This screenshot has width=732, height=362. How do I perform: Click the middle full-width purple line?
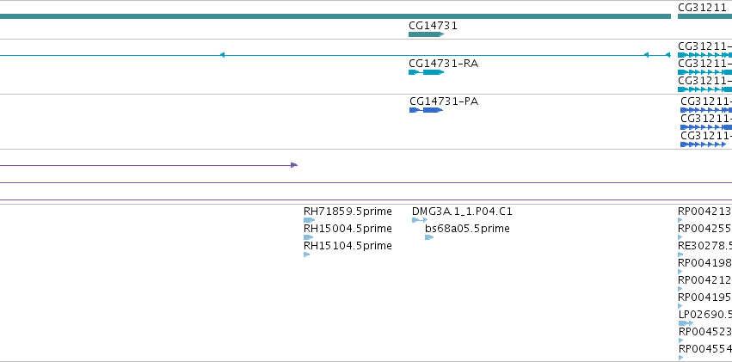click(366, 183)
